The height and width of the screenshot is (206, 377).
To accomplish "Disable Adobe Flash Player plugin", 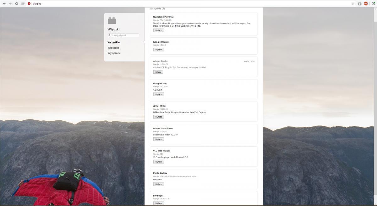I will pyautogui.click(x=158, y=139).
